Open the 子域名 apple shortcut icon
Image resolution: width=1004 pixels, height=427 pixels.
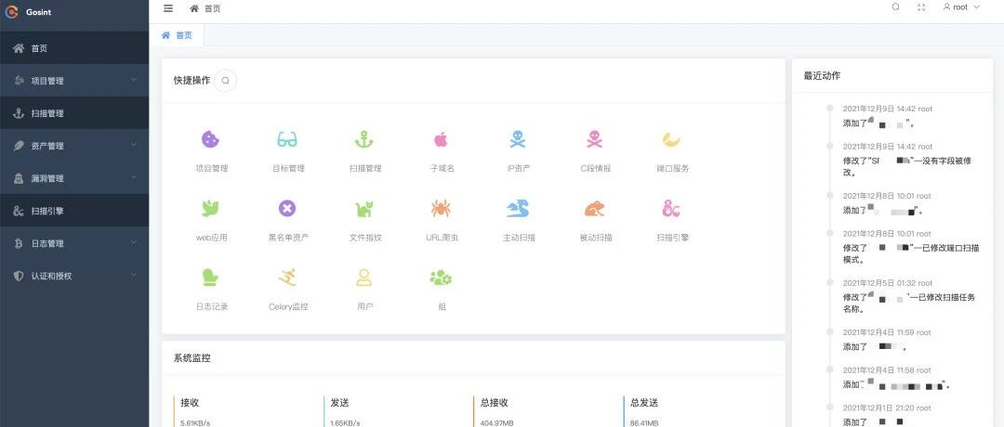coord(442,138)
